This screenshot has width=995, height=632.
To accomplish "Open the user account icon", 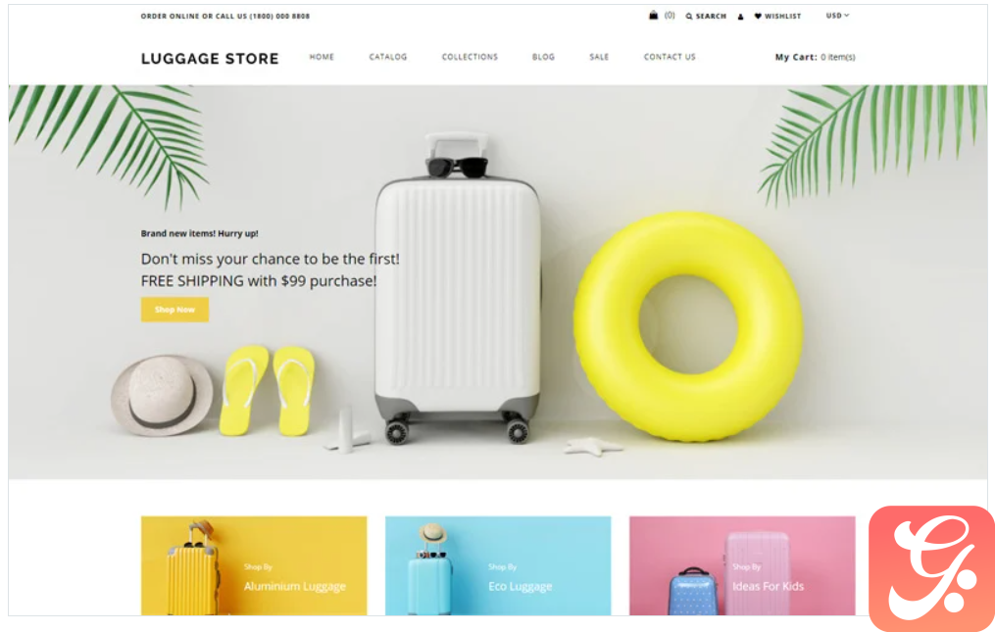I will click(740, 17).
